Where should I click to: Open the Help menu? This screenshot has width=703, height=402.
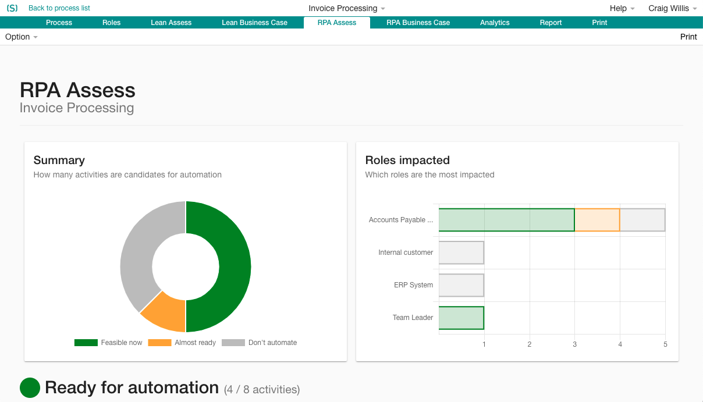622,8
